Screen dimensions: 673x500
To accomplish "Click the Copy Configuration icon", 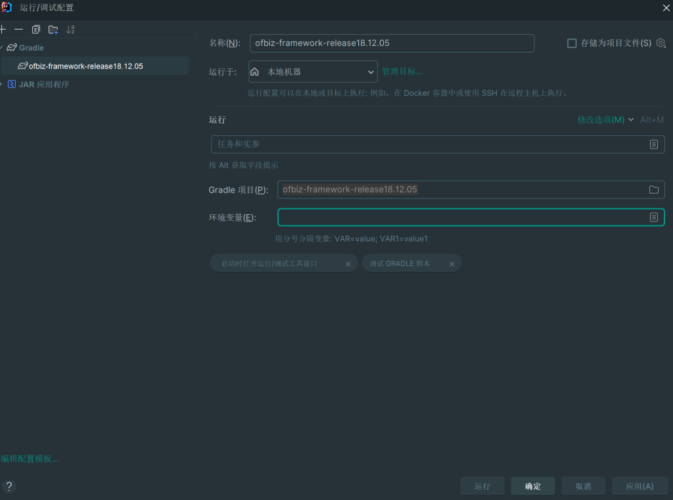I will (x=35, y=29).
